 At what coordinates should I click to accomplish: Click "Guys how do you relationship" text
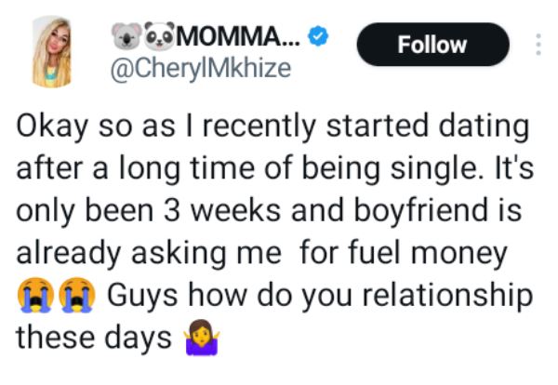pos(320,297)
